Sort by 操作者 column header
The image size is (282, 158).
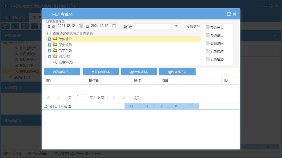pyautogui.click(x=109, y=80)
